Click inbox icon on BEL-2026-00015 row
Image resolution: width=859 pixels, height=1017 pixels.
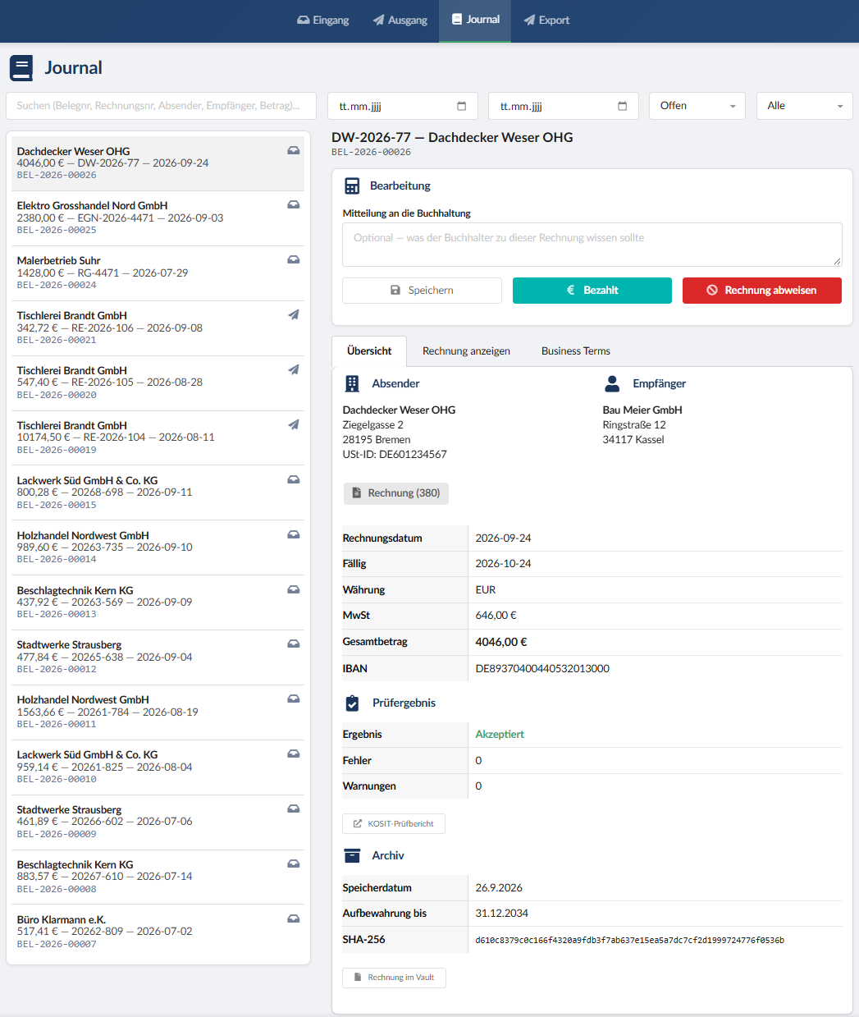click(293, 479)
